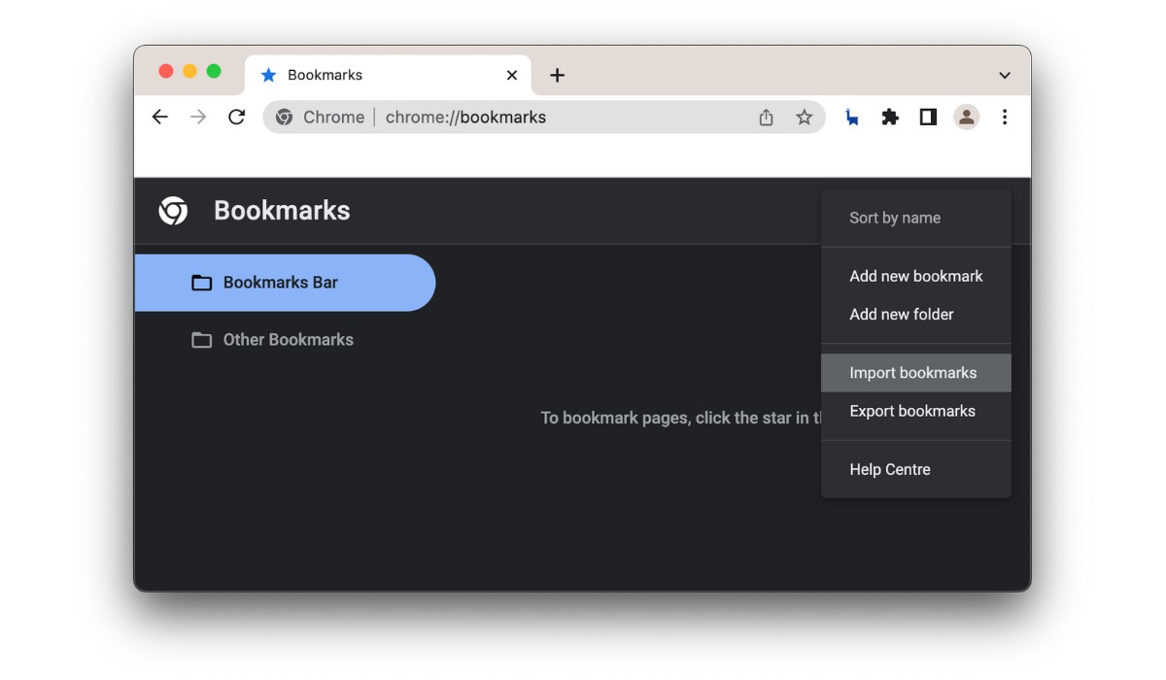Open the profile avatar menu
The height and width of the screenshot is (680, 1166).
pyautogui.click(x=966, y=118)
